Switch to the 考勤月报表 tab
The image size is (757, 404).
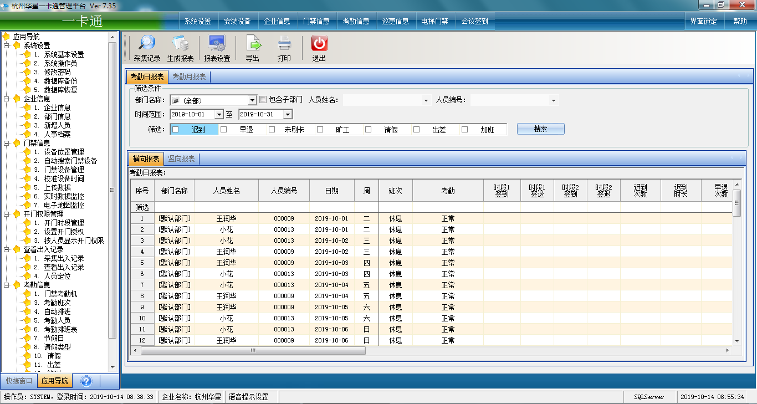(x=189, y=77)
